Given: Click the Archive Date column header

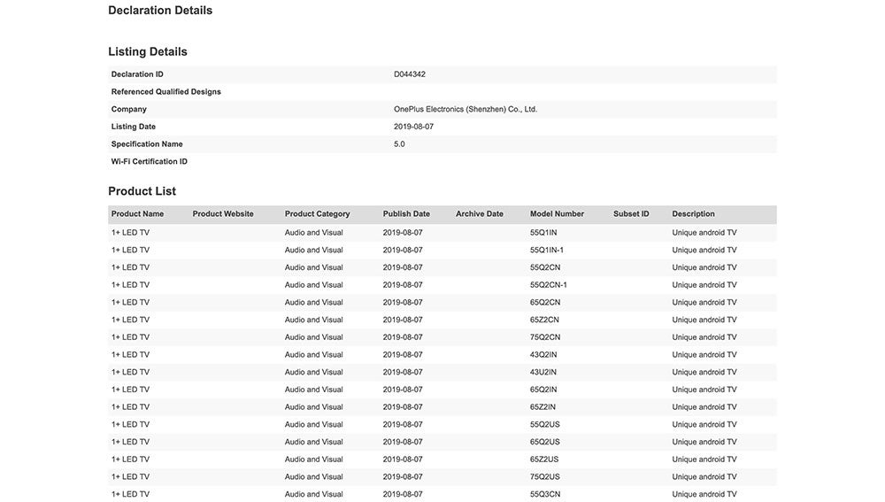Looking at the screenshot, I should [x=479, y=214].
